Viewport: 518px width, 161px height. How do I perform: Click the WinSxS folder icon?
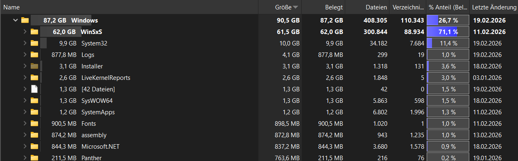pos(34,32)
